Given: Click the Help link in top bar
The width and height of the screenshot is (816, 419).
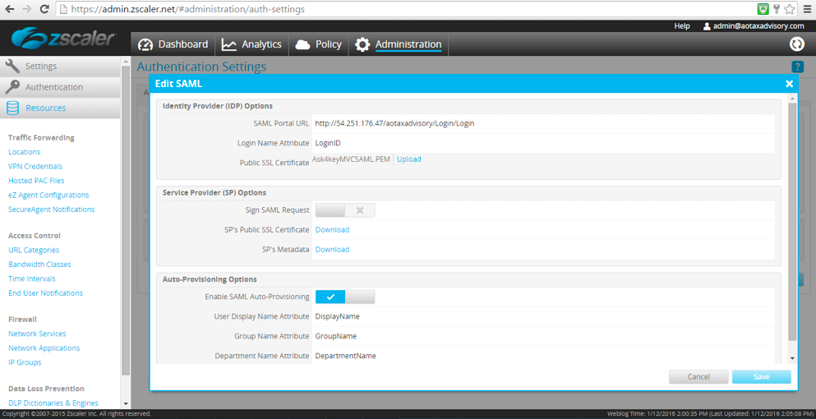Looking at the screenshot, I should click(x=682, y=26).
